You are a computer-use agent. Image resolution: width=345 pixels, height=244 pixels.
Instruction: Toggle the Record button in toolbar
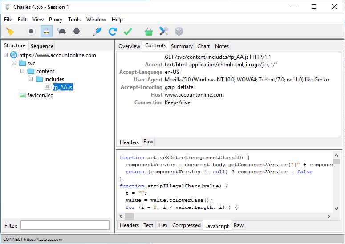point(31,31)
